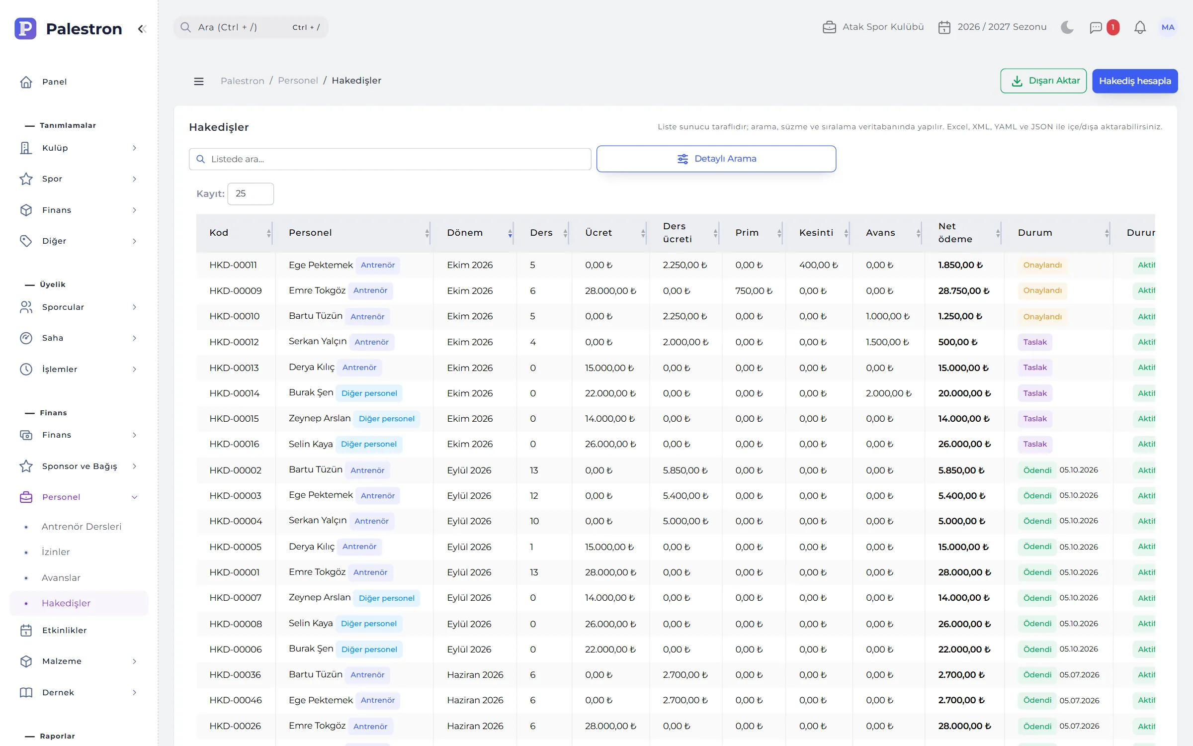Click the Kayıt count field showing 25
Screen dimensions: 1193x746
[x=251, y=193]
